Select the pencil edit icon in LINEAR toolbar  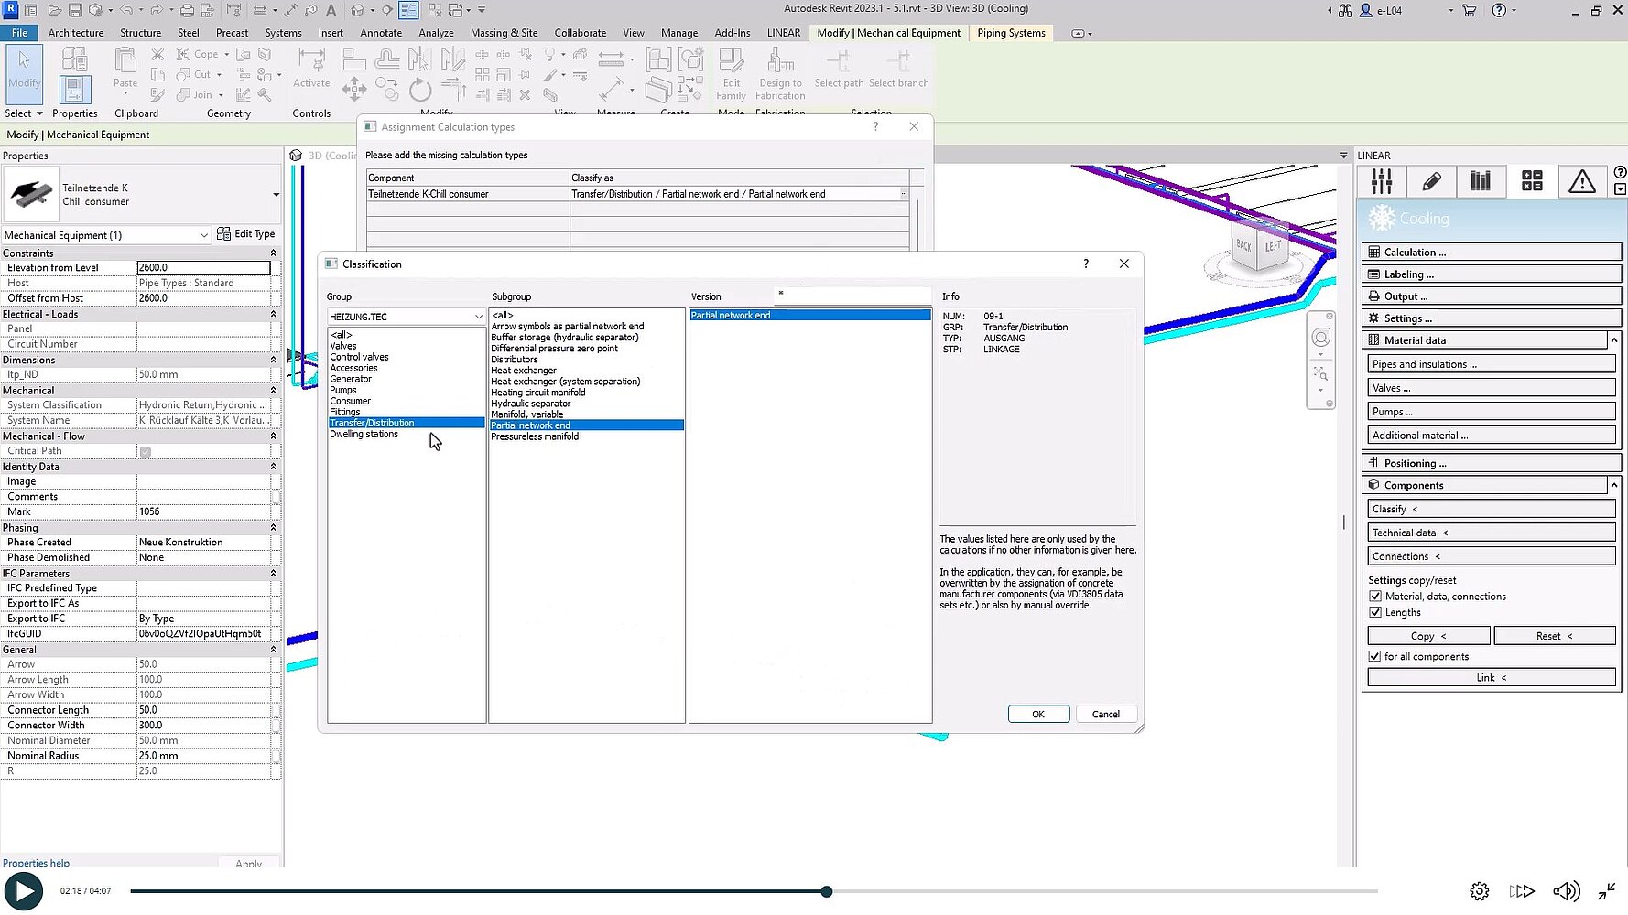(x=1431, y=181)
